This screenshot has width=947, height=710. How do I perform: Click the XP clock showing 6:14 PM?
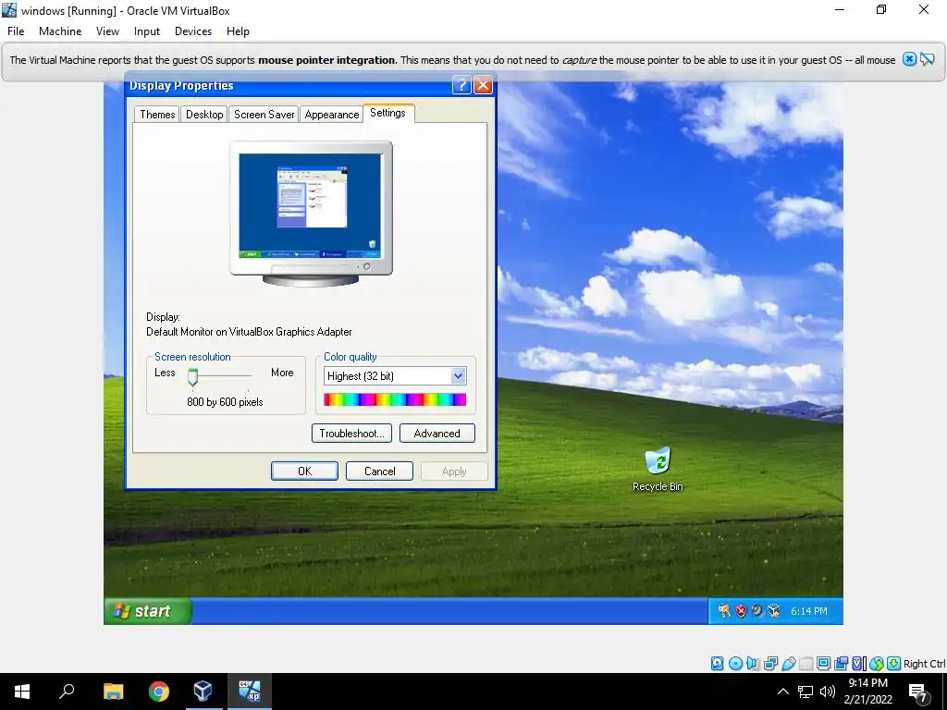(x=808, y=611)
